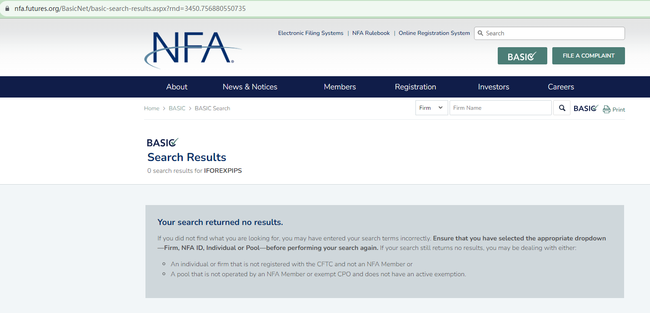Click the printer icon
The width and height of the screenshot is (650, 313).
click(606, 109)
